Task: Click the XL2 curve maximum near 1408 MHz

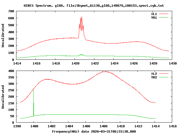Action: point(106,72)
